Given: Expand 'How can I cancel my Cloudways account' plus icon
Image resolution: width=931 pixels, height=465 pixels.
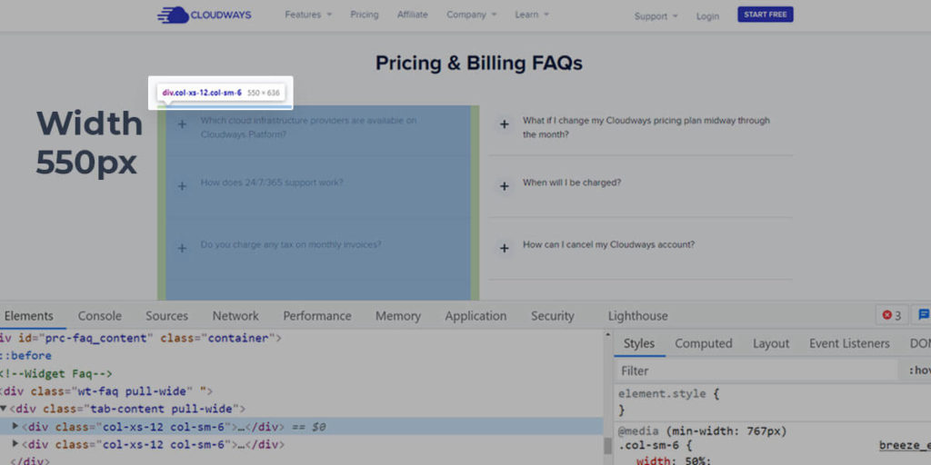Looking at the screenshot, I should [x=504, y=248].
